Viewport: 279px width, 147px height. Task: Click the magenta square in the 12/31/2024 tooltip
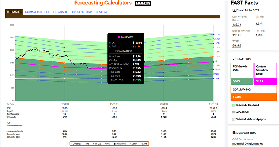[119, 37]
